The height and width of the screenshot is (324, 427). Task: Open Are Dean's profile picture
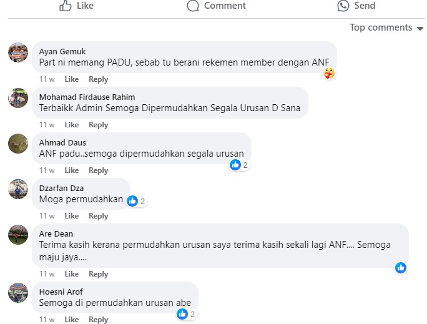pos(18,235)
